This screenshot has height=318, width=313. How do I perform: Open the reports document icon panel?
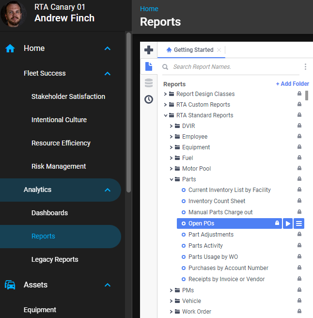(149, 66)
